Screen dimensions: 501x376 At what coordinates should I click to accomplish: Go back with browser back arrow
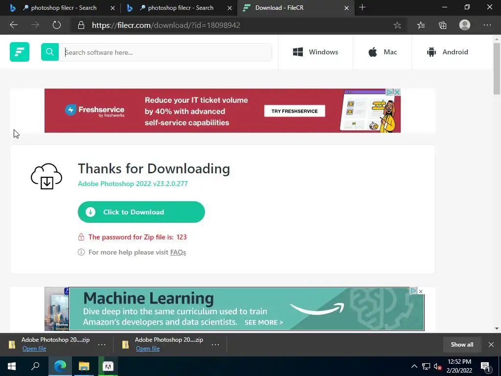14,25
